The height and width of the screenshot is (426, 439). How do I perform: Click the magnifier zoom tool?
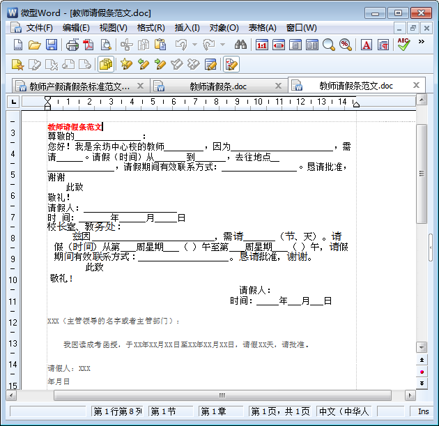coord(329,45)
